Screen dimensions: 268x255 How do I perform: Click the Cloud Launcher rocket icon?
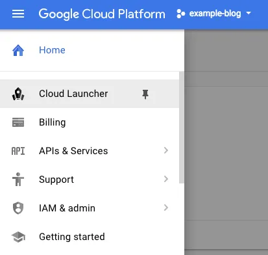point(18,94)
